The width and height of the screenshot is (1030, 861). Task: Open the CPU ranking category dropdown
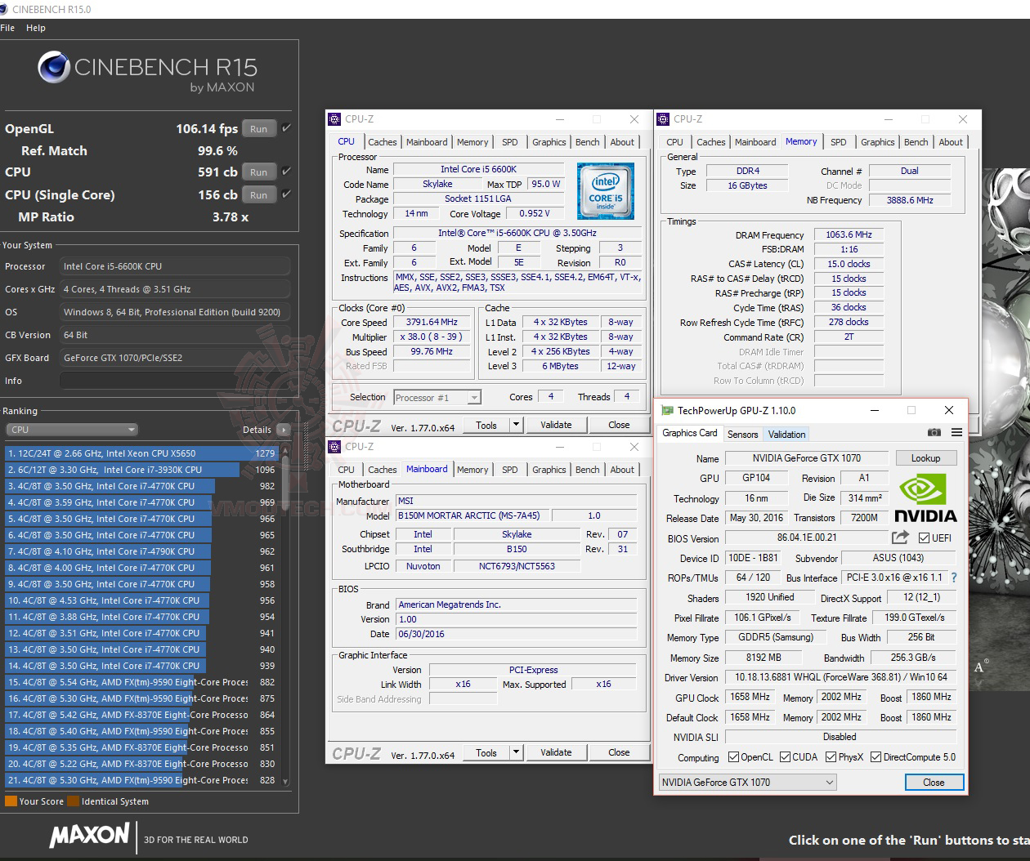tap(72, 430)
